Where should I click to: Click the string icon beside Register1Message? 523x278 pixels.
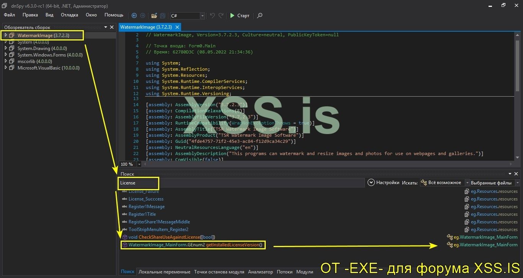pyautogui.click(x=124, y=207)
